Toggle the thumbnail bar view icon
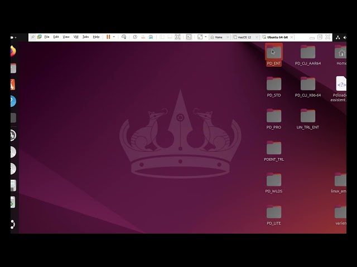Screen dimensions: 357x267 tap(170, 37)
